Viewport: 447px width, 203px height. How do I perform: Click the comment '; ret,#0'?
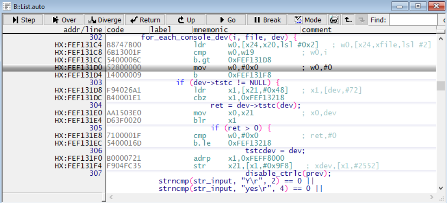click(x=319, y=136)
